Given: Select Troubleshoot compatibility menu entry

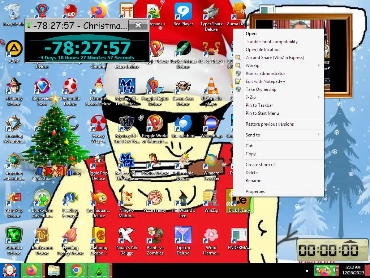Looking at the screenshot, I should tap(279, 42).
